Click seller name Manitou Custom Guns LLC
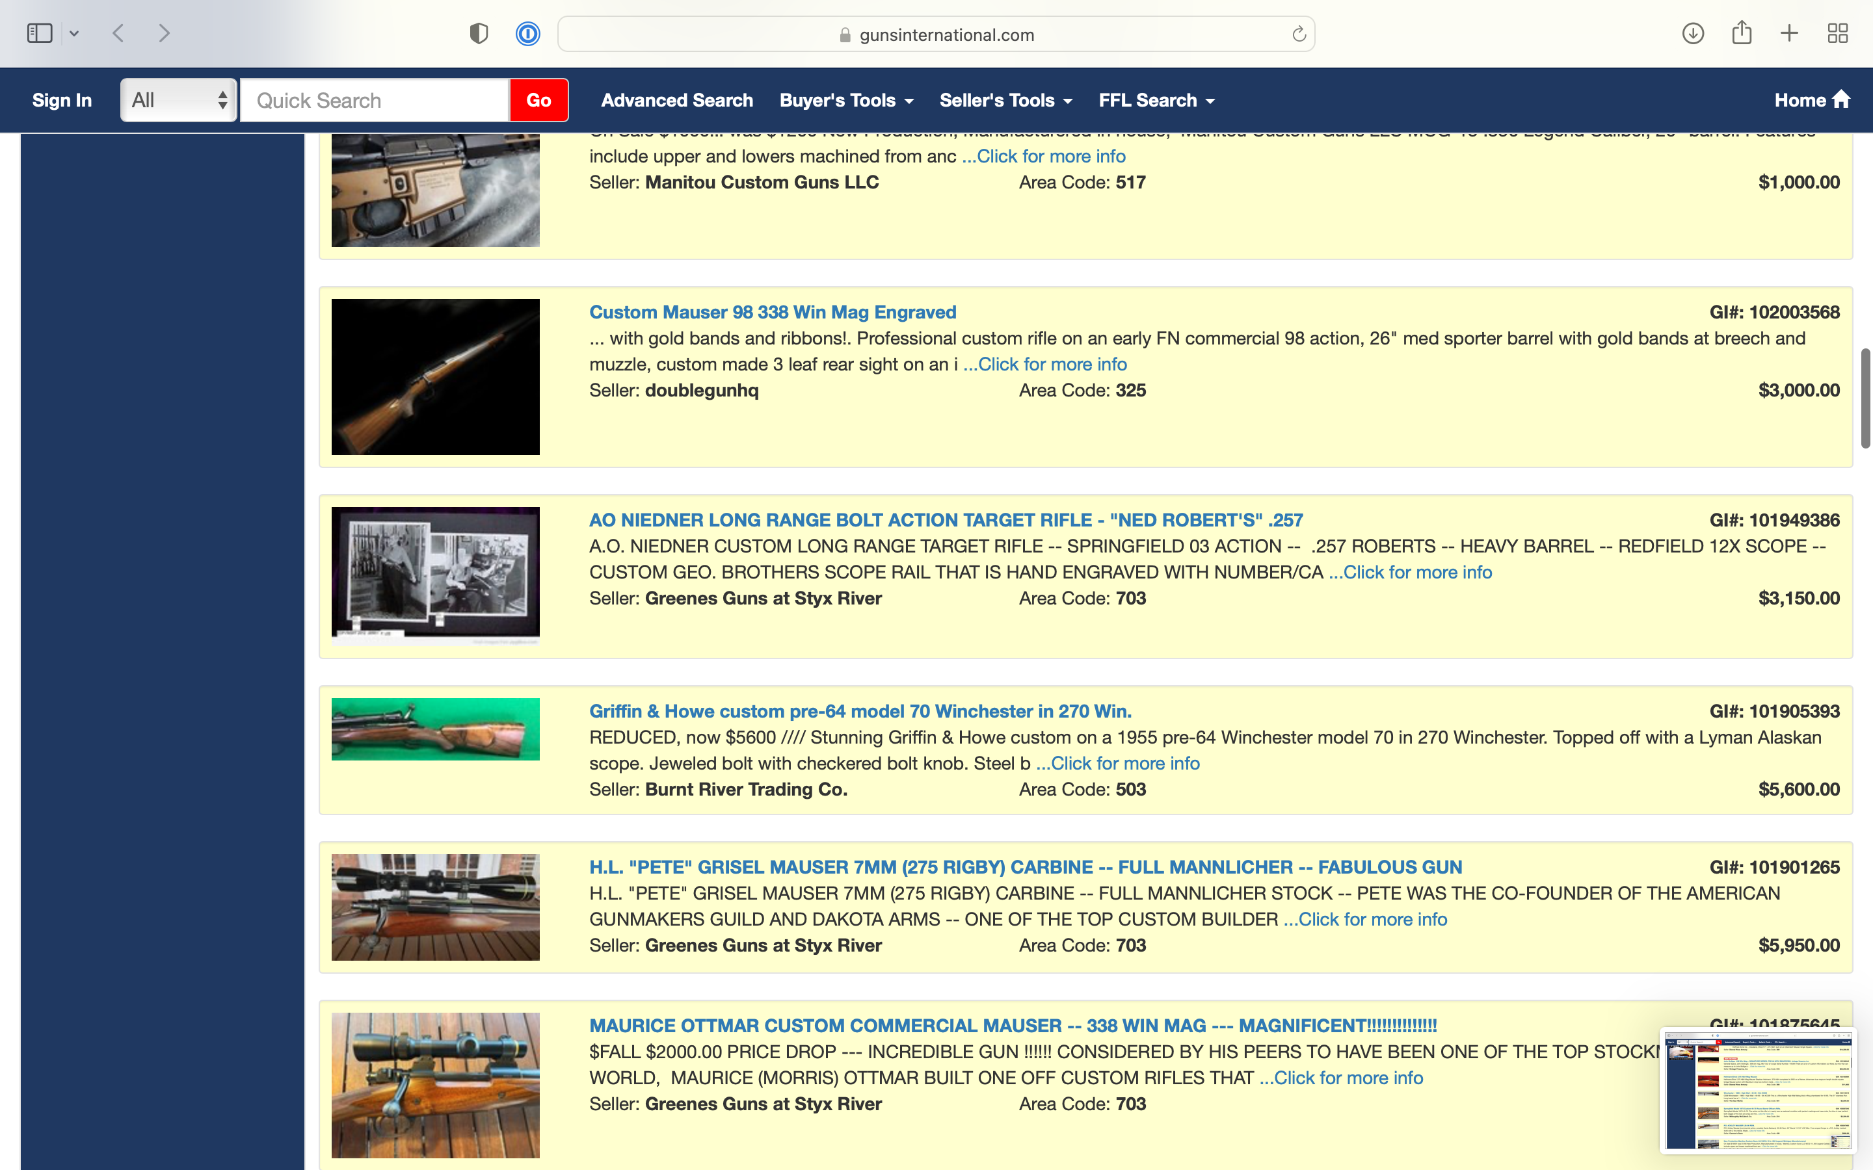The height and width of the screenshot is (1170, 1873). coord(762,183)
